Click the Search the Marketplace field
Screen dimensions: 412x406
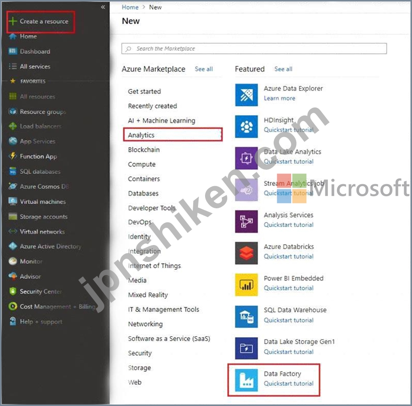254,49
